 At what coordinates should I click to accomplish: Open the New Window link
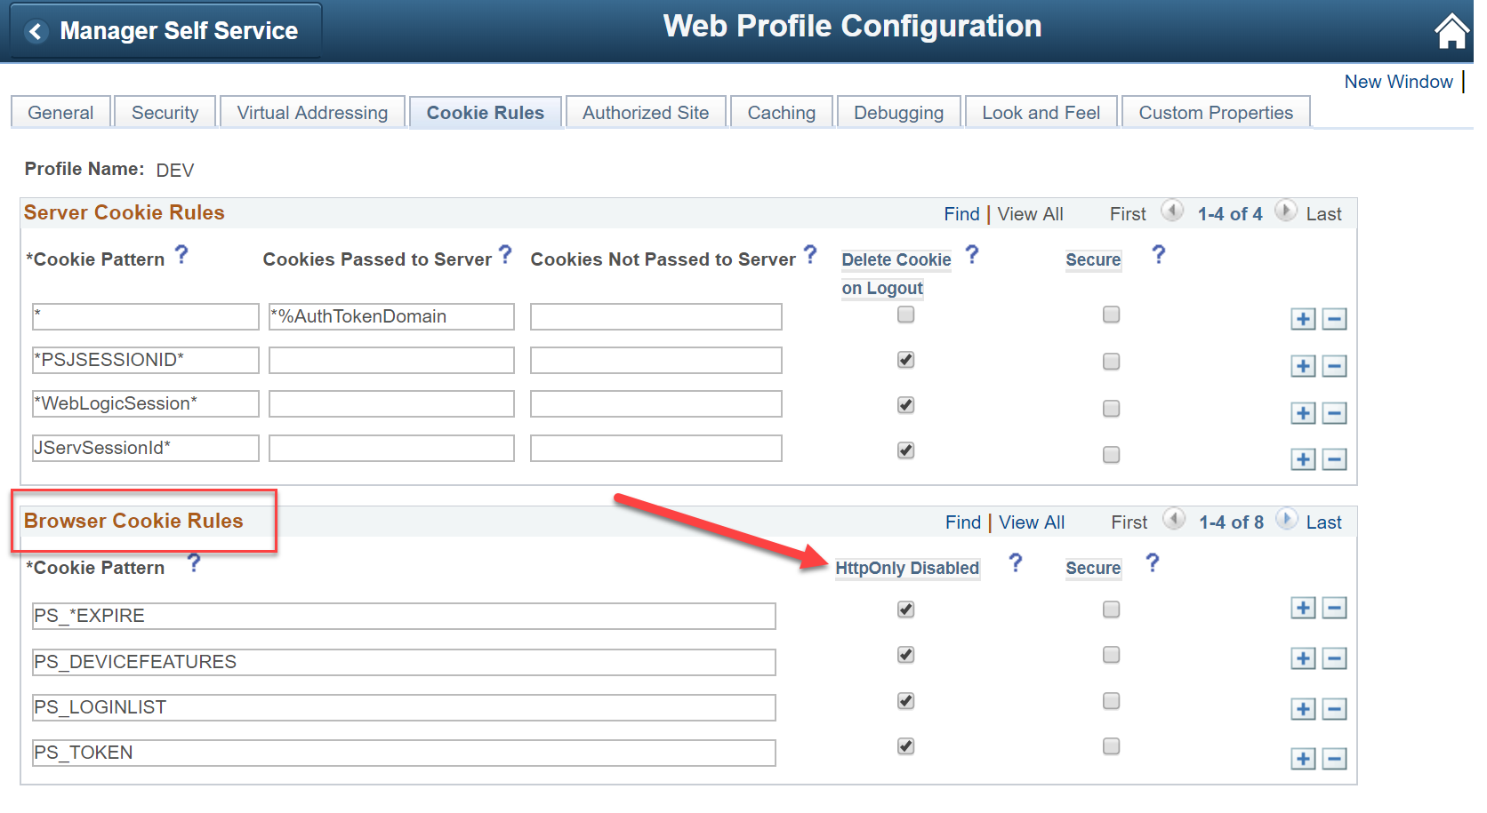(x=1398, y=82)
